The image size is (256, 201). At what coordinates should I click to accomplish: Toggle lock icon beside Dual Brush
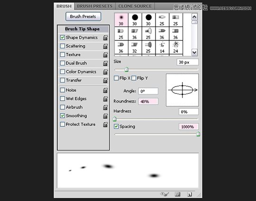coord(105,63)
